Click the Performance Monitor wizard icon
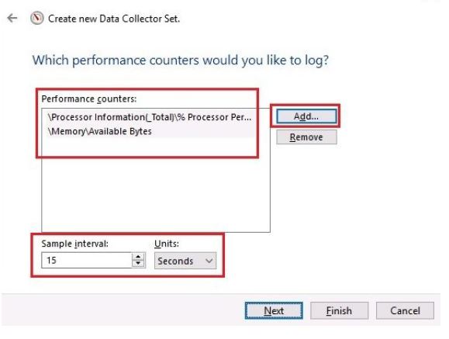 37,19
